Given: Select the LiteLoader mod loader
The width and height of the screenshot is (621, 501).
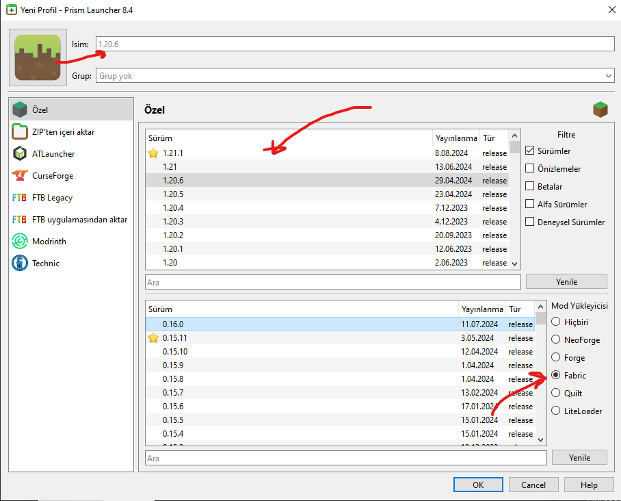Looking at the screenshot, I should pos(555,411).
